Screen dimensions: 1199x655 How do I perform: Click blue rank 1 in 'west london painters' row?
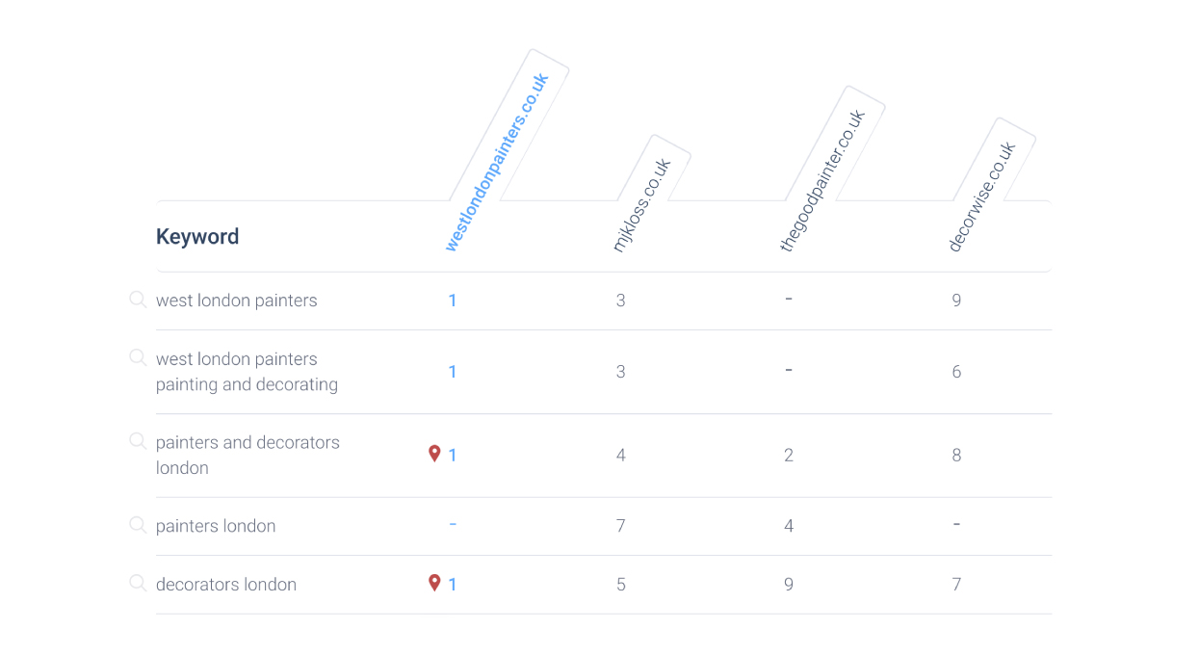453,301
